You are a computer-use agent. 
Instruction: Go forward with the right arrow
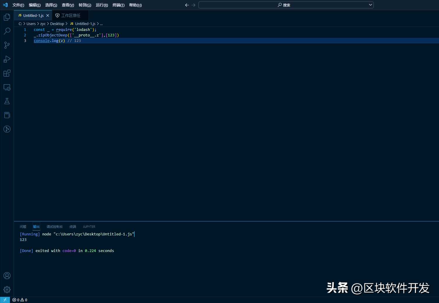[x=193, y=5]
